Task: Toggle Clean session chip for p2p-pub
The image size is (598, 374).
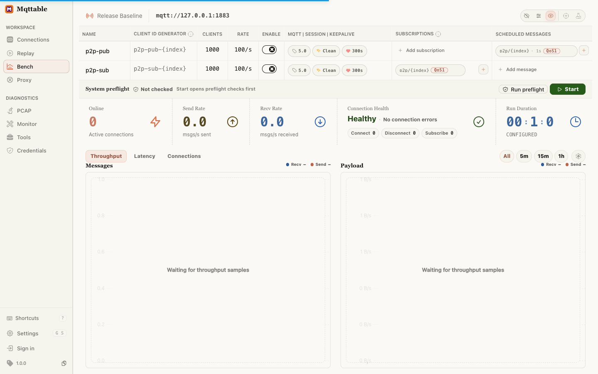Action: tap(326, 51)
